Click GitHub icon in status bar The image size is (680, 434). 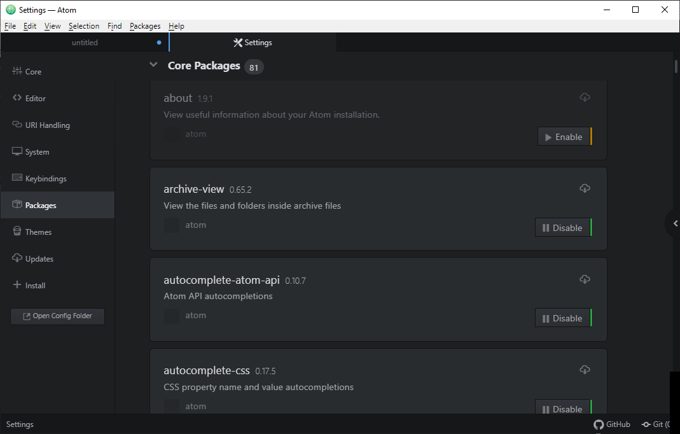(612, 424)
